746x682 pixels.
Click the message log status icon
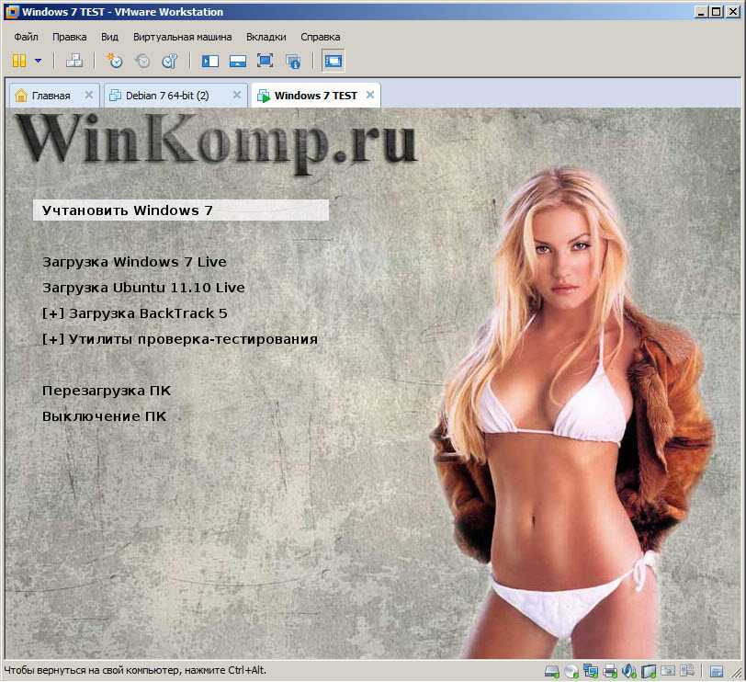point(687,670)
